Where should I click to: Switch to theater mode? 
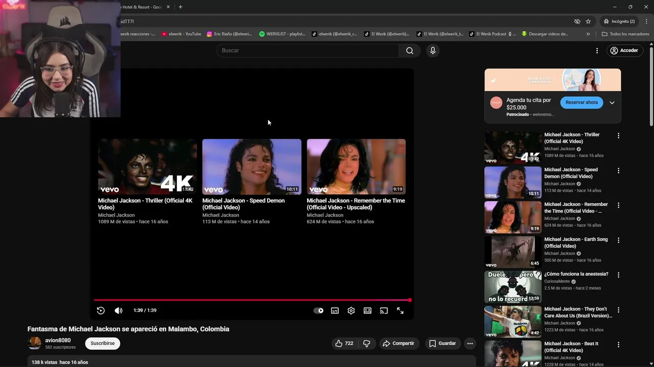pos(367,310)
